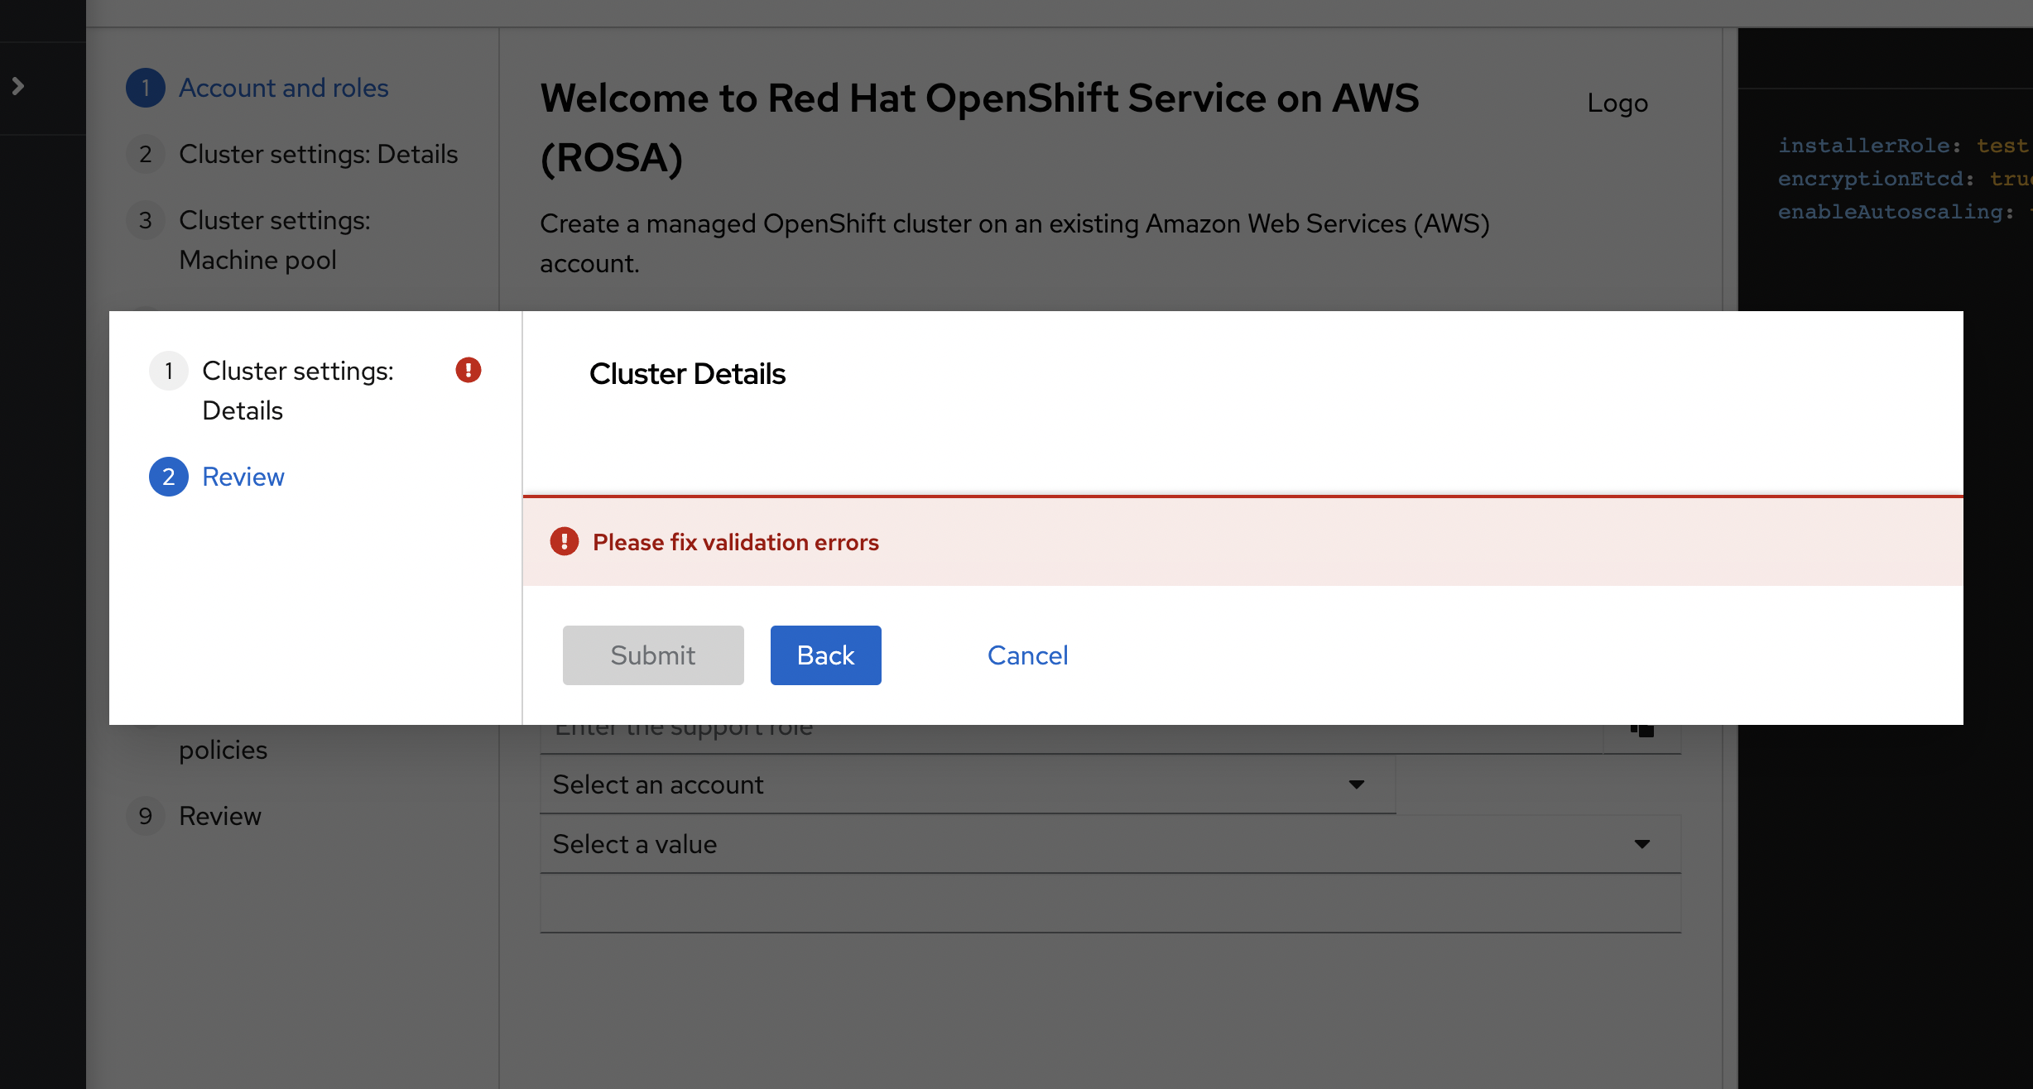Click the Logo image placeholder
The image size is (2033, 1089).
pos(1617,103)
